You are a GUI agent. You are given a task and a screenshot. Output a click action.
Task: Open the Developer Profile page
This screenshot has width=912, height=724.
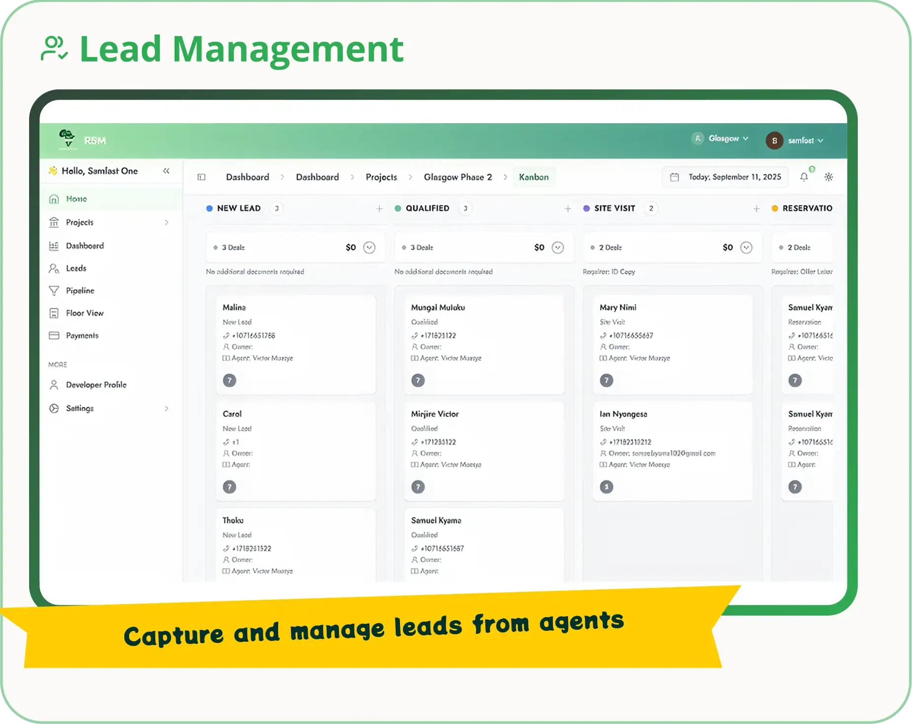[96, 384]
